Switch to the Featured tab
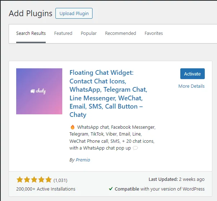The image size is (217, 201). coord(63,33)
